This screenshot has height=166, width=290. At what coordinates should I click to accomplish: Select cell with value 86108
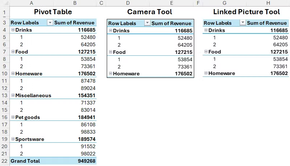click(x=75, y=125)
